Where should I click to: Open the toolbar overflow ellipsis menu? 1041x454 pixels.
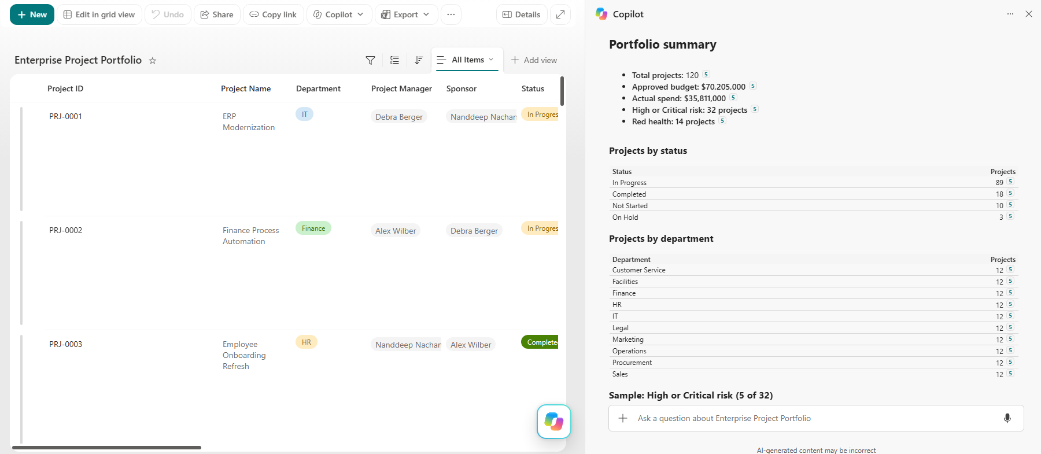(451, 14)
